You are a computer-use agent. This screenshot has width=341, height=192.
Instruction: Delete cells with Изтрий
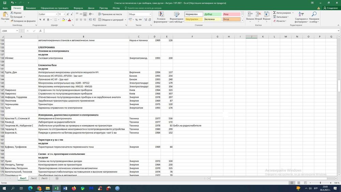tap(258, 16)
